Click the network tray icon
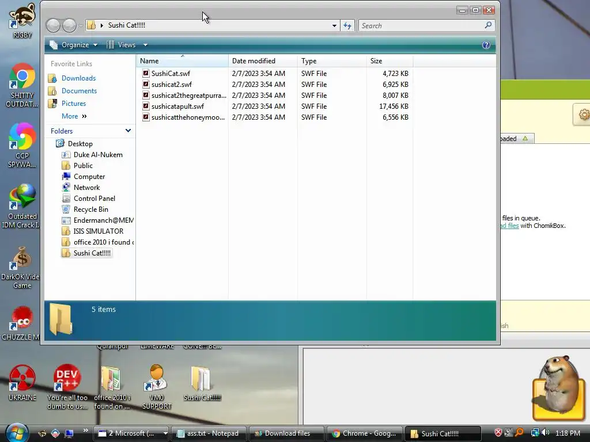The image size is (590, 442). coord(534,433)
